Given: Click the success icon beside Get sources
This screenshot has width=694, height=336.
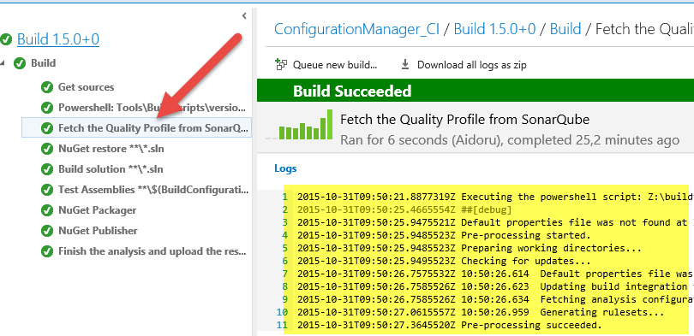Looking at the screenshot, I should [x=47, y=87].
